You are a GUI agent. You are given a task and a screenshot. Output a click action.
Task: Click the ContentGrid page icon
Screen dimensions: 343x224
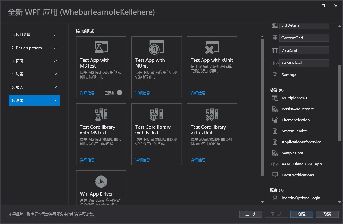pyautogui.click(x=275, y=38)
